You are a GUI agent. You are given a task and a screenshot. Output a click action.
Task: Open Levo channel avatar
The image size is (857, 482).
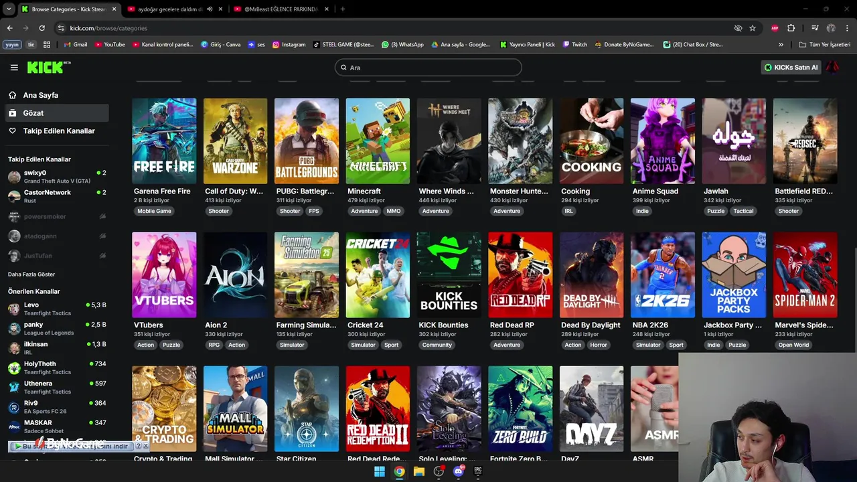(x=14, y=309)
